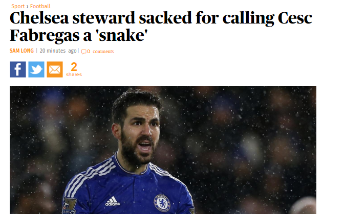Image resolution: width=344 pixels, height=214 pixels.
Task: Click the '20 minutes ago' timestamp
Action: pos(58,51)
